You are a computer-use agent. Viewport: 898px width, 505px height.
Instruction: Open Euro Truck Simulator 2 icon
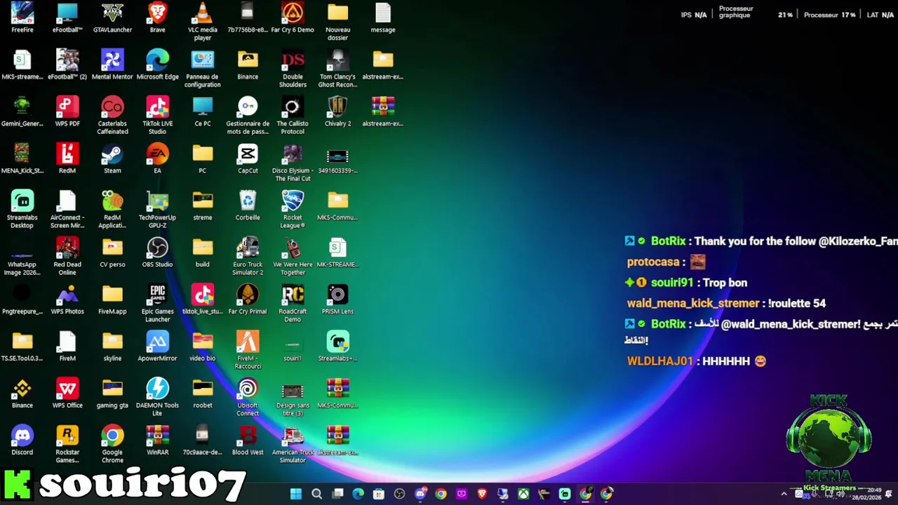[248, 257]
